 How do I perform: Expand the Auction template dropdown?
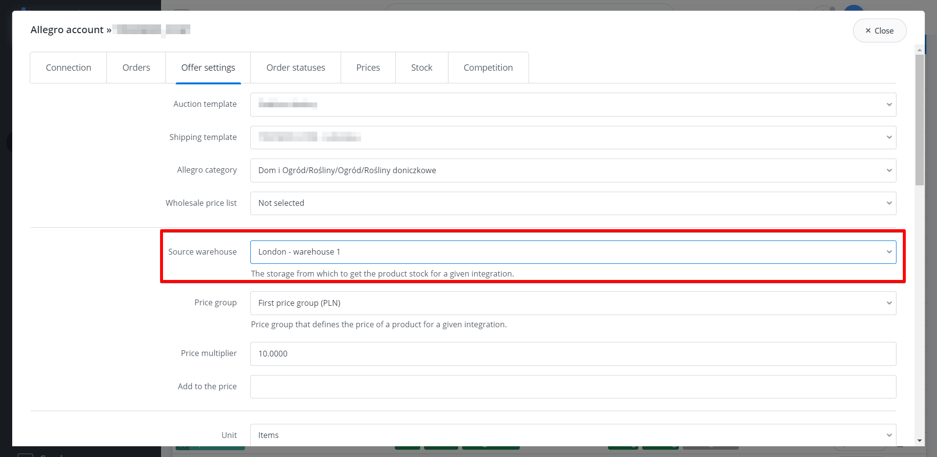[573, 104]
